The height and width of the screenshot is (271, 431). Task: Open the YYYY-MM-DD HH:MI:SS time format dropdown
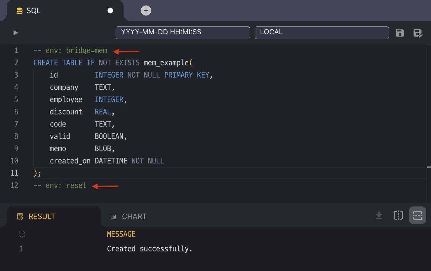tap(183, 32)
